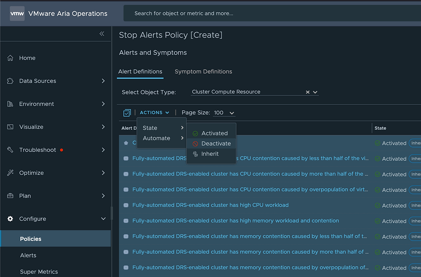Image resolution: width=421 pixels, height=277 pixels.
Task: Choose Activated from the State submenu
Action: coord(211,133)
